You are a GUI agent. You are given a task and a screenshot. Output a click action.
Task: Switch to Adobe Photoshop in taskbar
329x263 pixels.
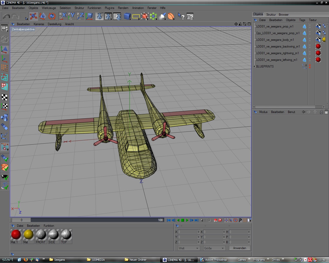214,260
